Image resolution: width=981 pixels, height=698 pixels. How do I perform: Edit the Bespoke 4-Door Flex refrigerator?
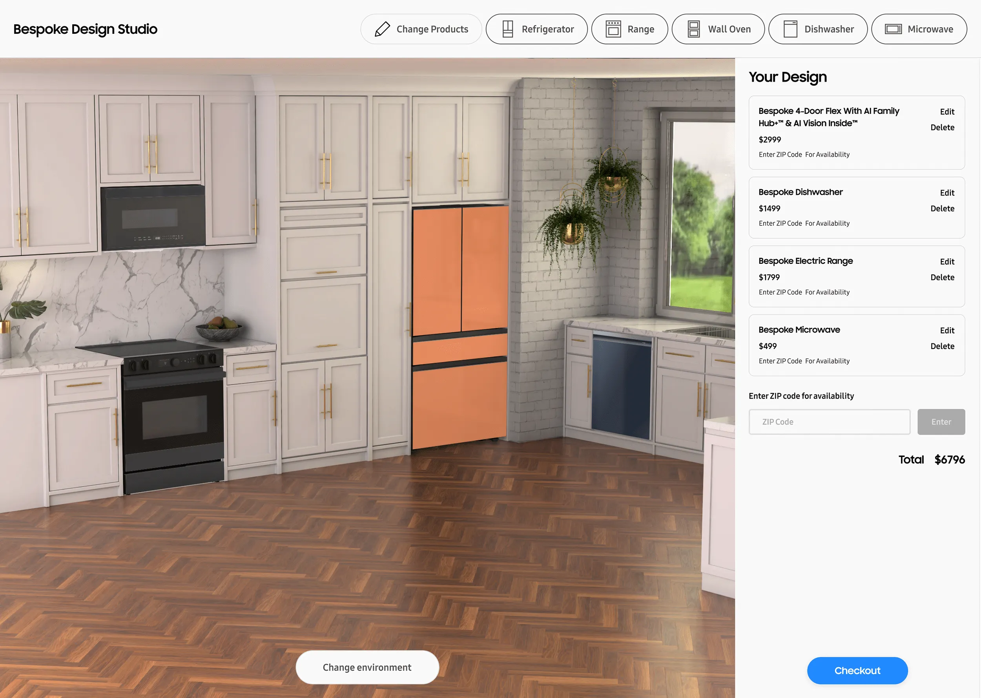tap(947, 112)
